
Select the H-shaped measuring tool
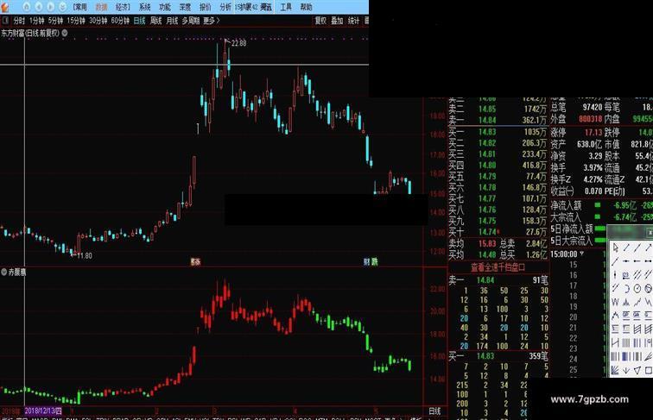(616, 342)
